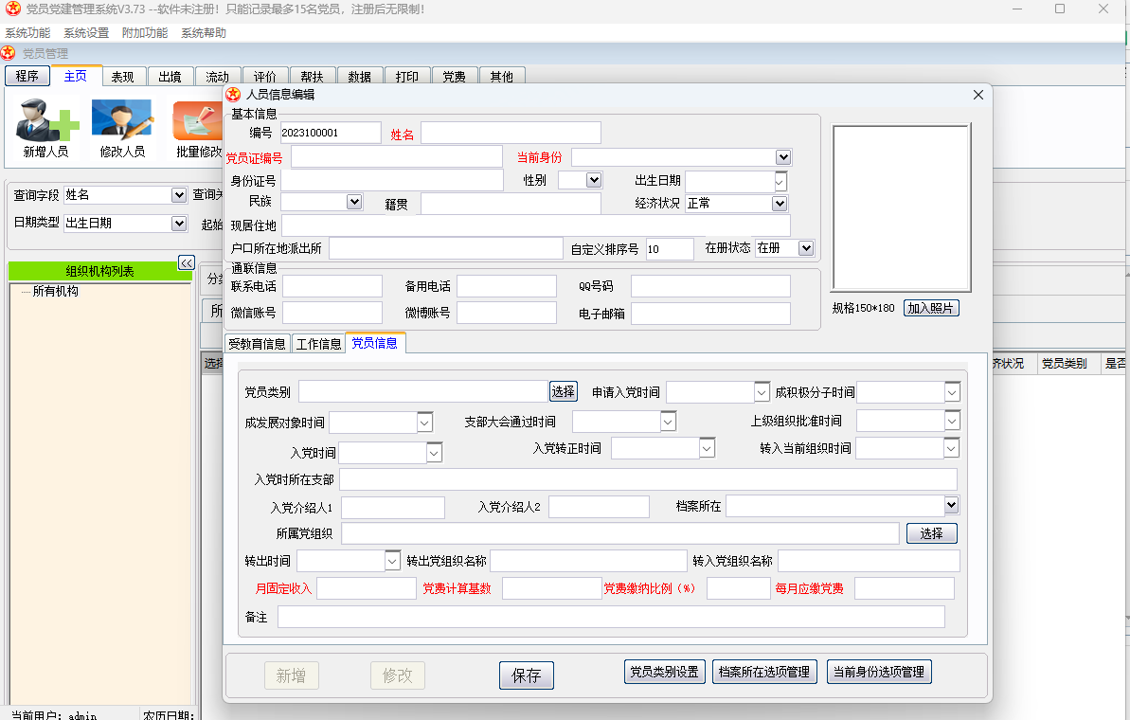The width and height of the screenshot is (1130, 720).
Task: Open the 工作信息 tab in the dialog
Action: pyautogui.click(x=318, y=344)
